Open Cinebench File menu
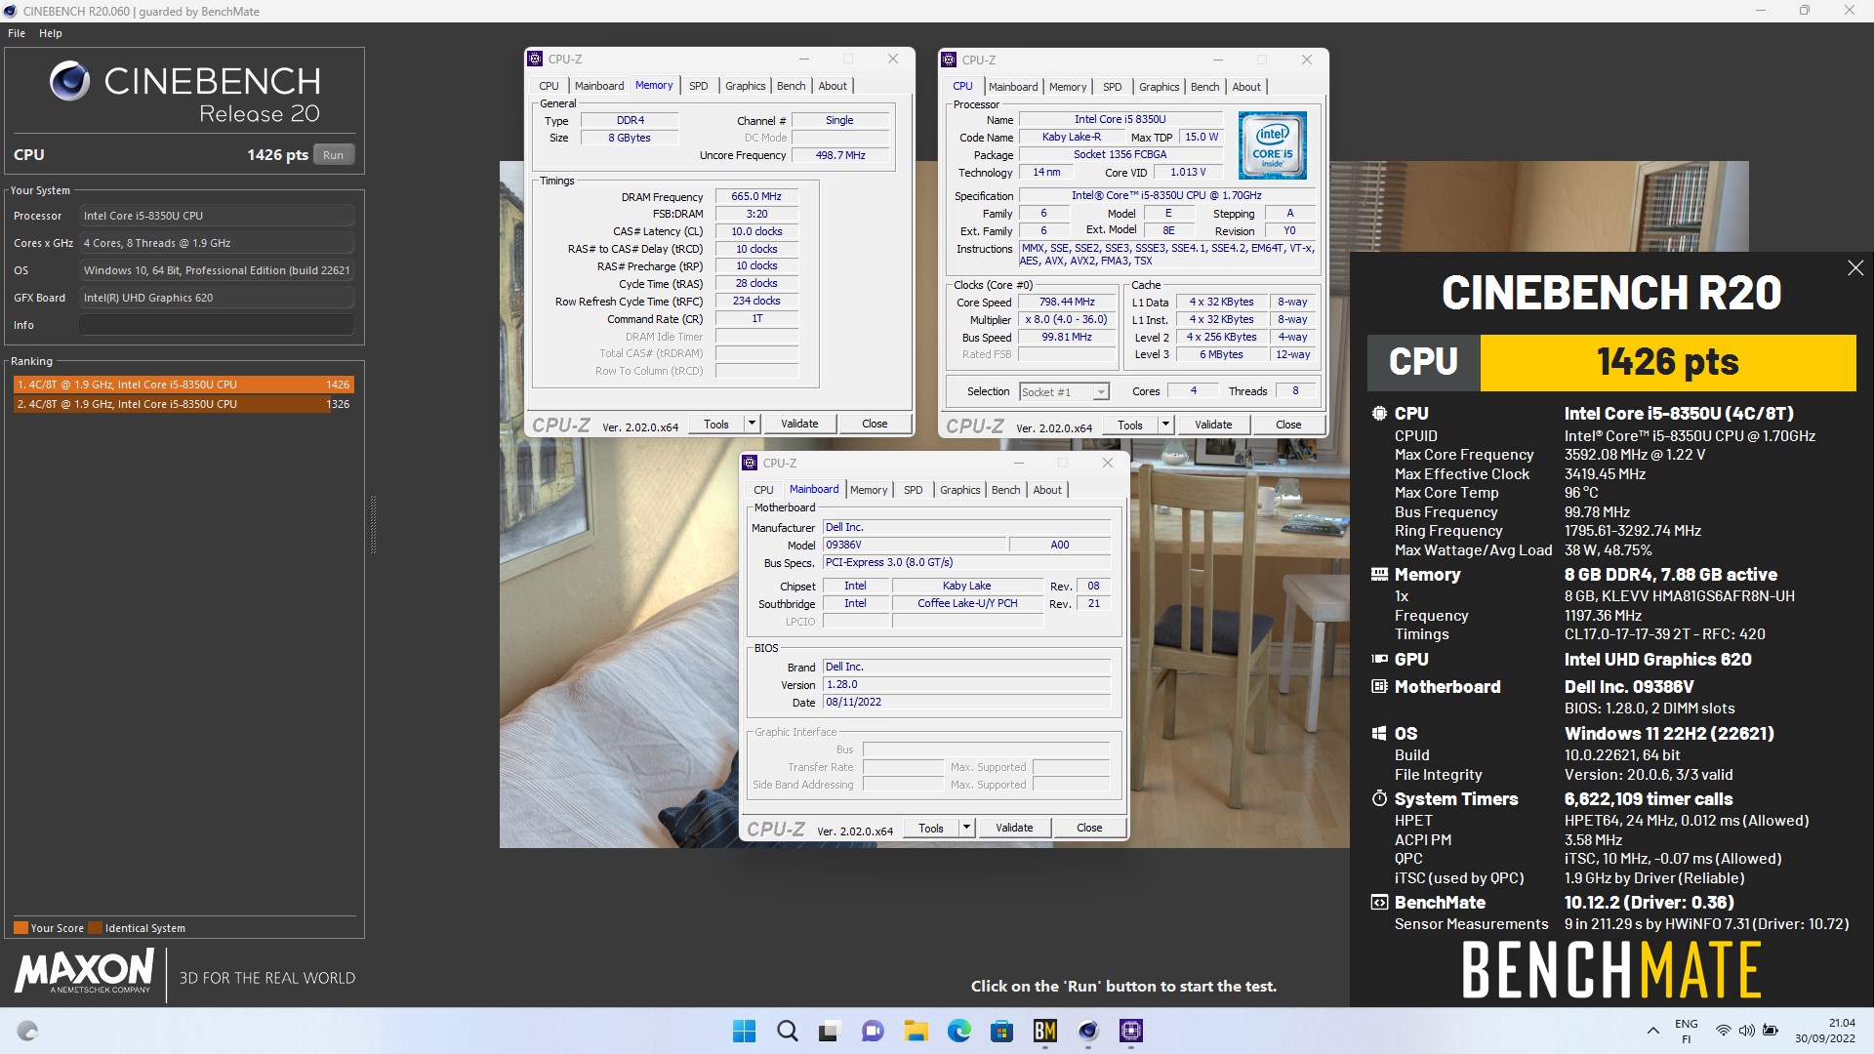The image size is (1874, 1054). [x=17, y=33]
